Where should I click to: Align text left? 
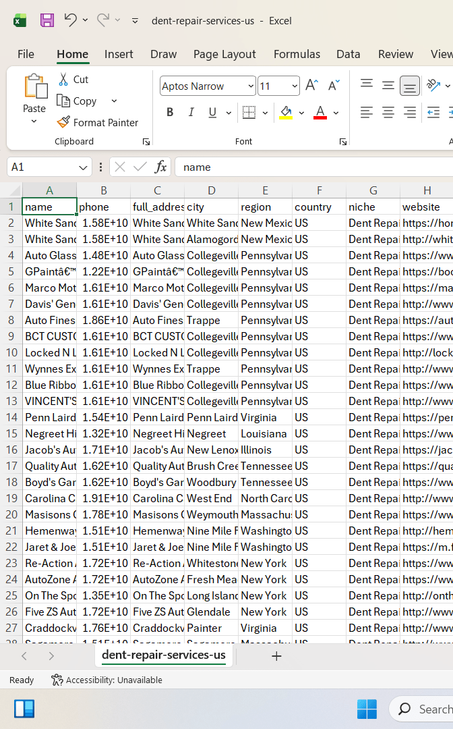pos(367,112)
